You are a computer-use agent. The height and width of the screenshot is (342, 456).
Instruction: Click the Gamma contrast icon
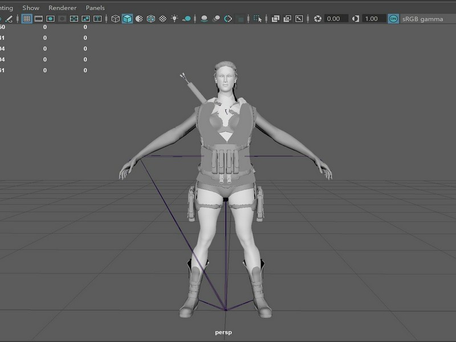[x=355, y=19]
